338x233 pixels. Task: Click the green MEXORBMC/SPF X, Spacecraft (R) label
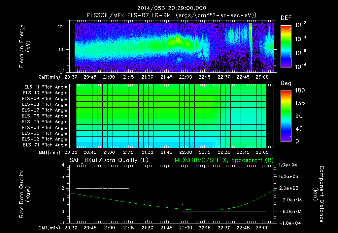click(x=224, y=160)
